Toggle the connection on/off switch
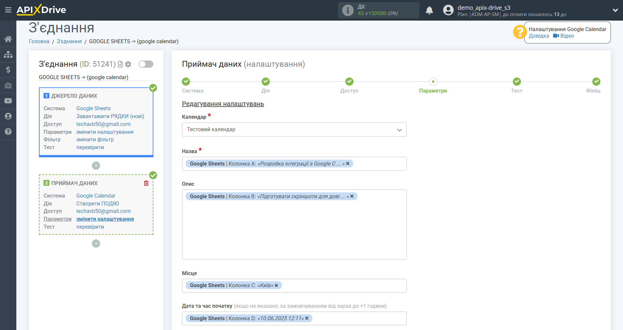Image resolution: width=623 pixels, height=330 pixels. tap(146, 64)
